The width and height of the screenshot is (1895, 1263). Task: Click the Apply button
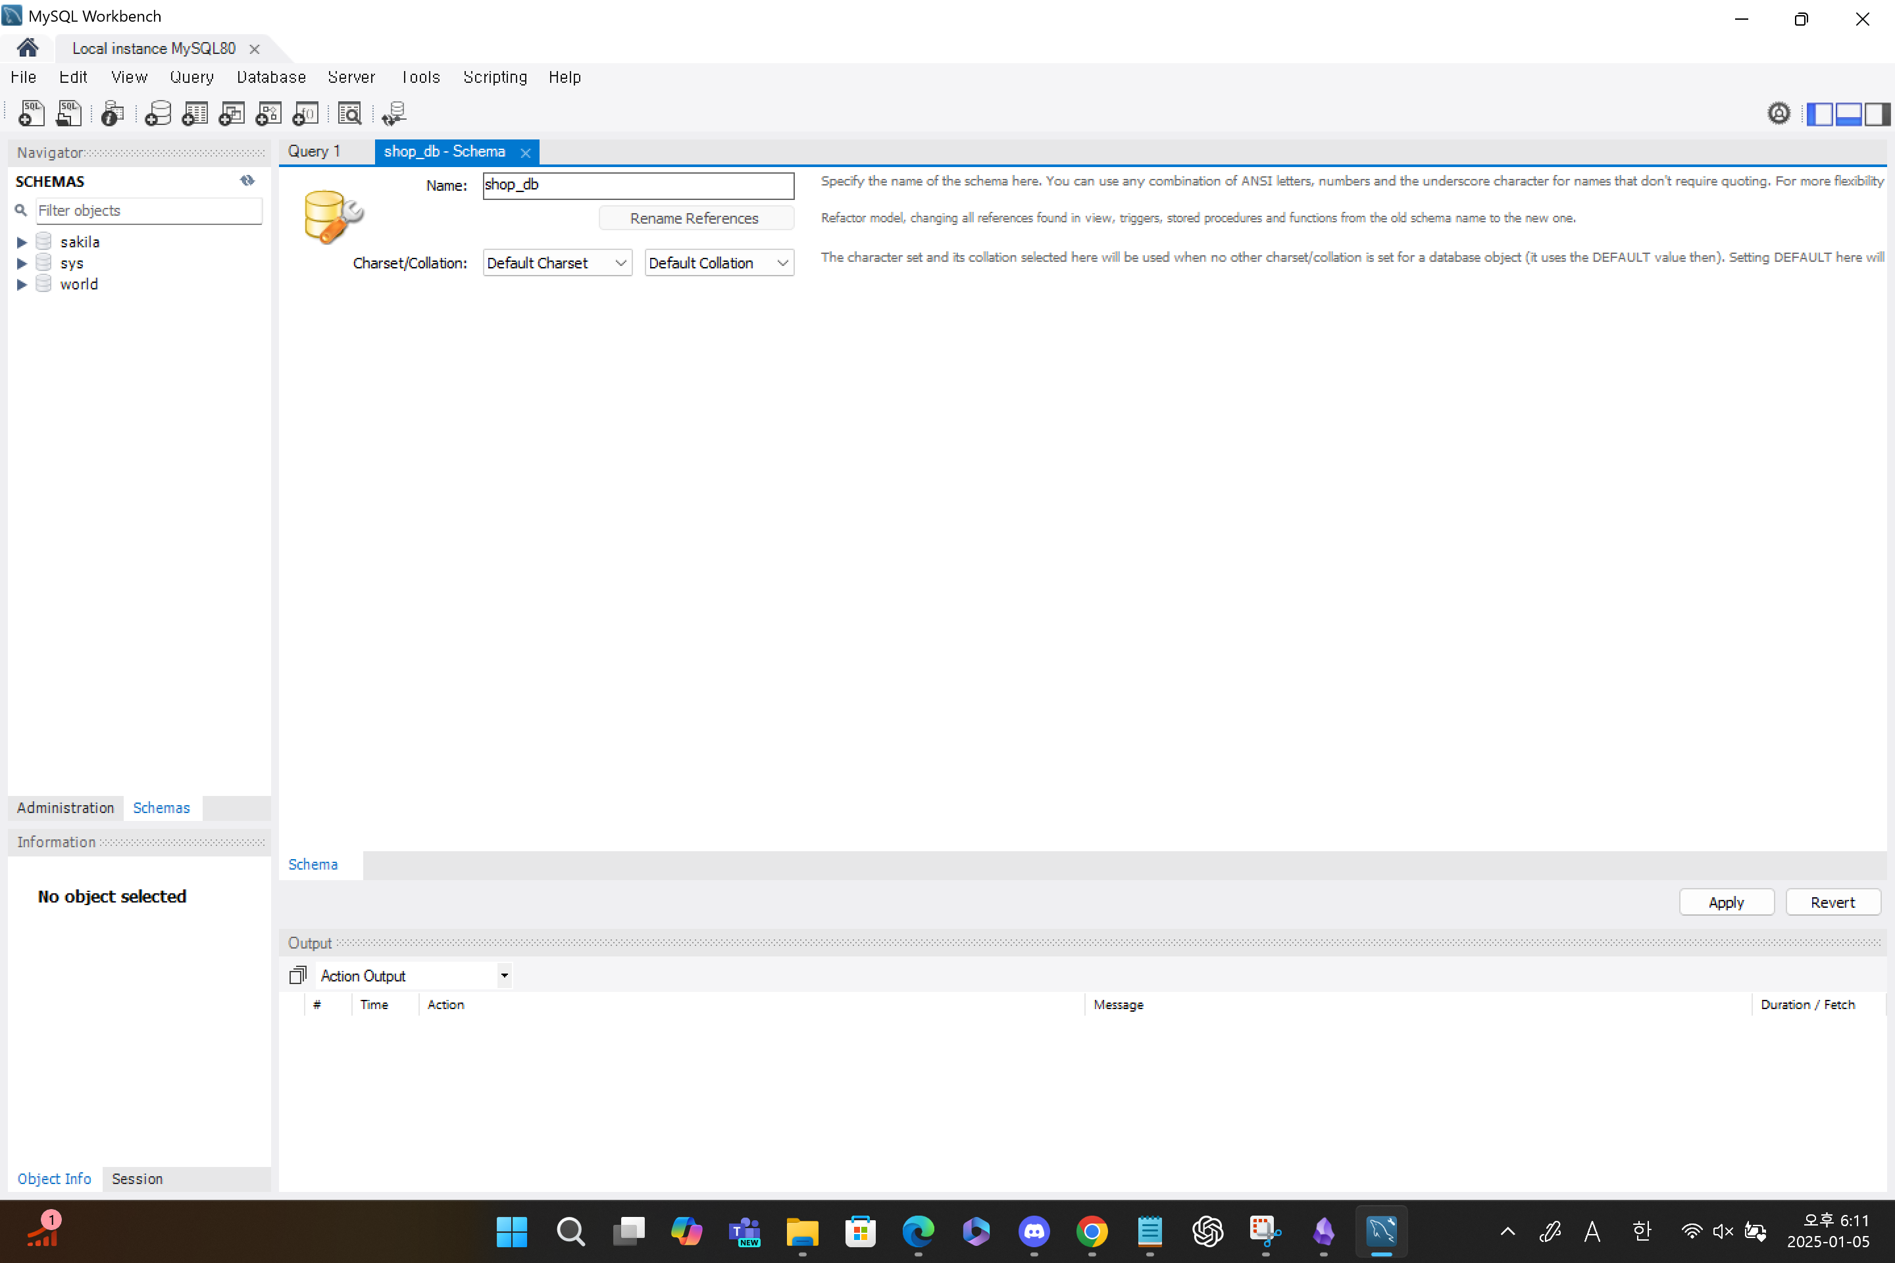pos(1726,902)
